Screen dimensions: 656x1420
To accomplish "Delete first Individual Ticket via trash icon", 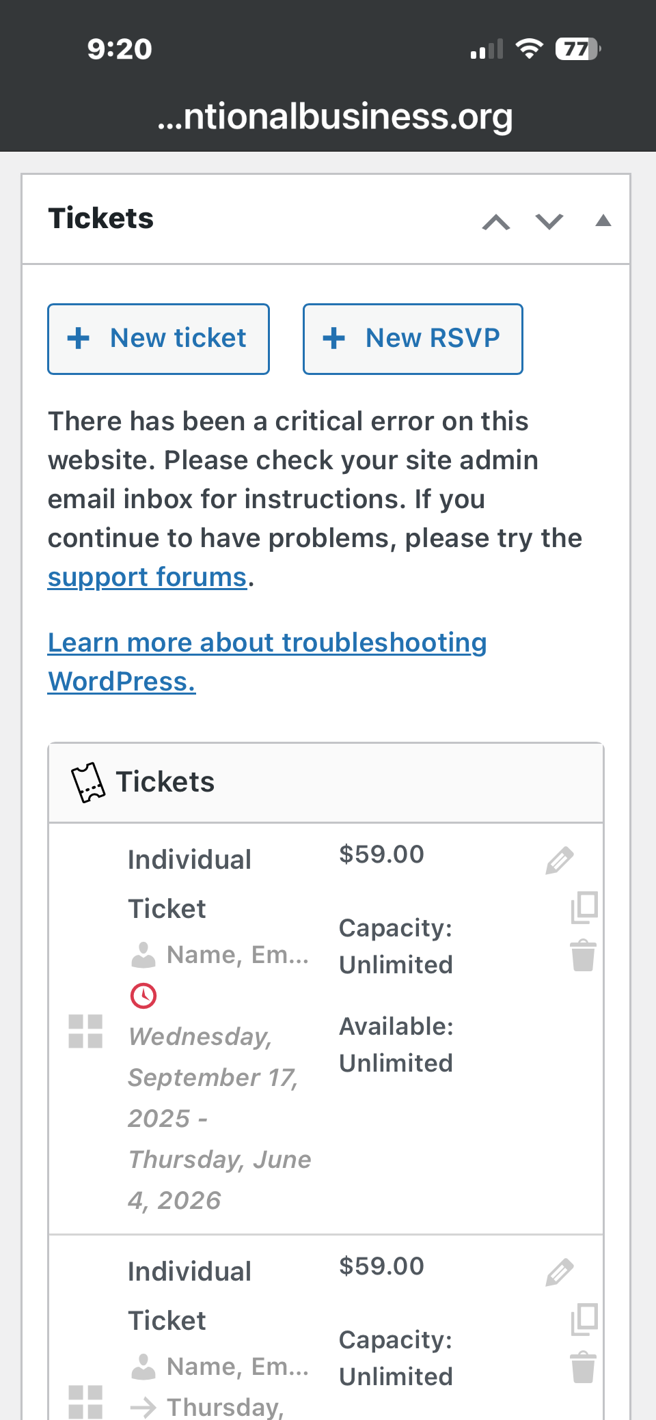I will pyautogui.click(x=583, y=956).
